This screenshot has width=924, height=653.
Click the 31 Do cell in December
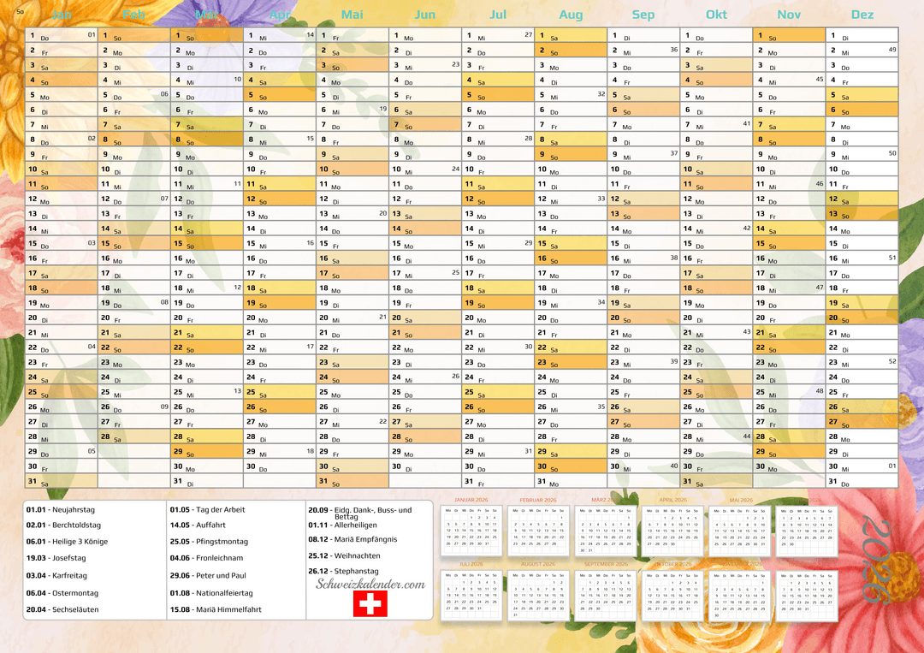point(862,481)
